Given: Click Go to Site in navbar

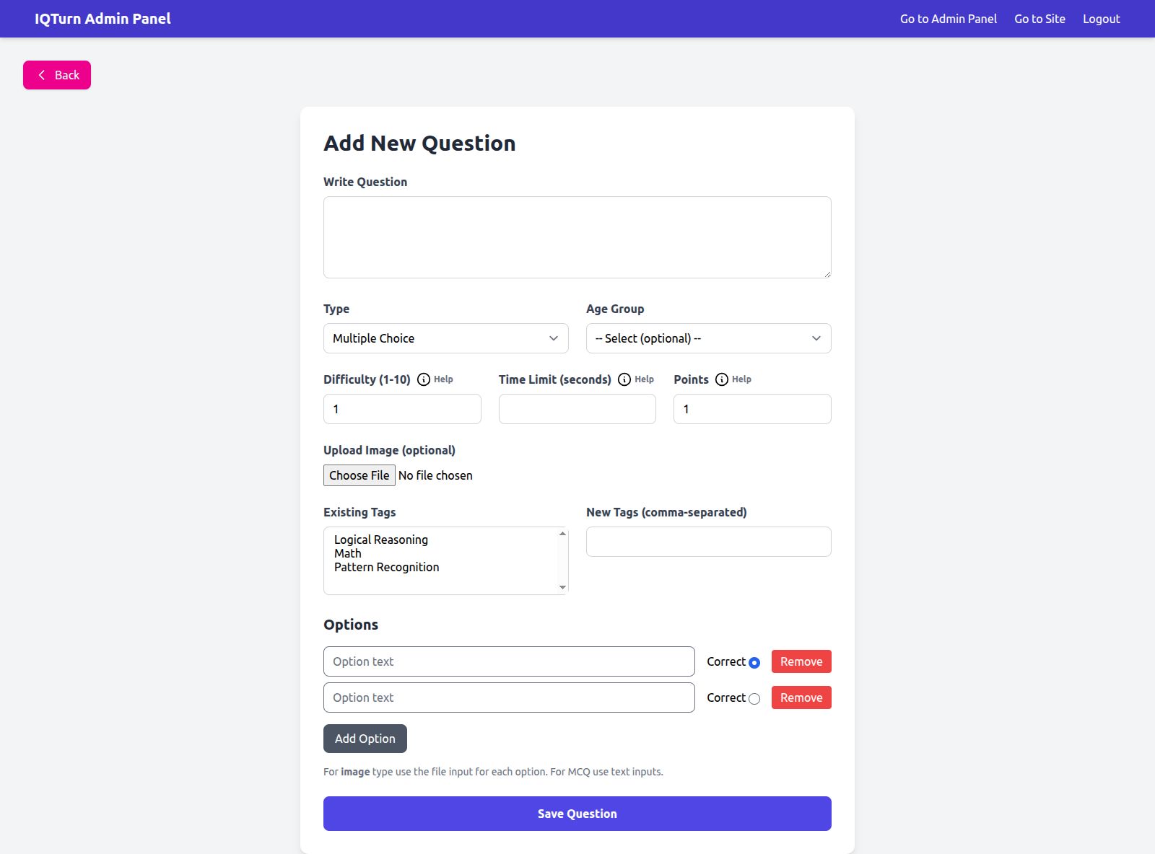Looking at the screenshot, I should [1039, 19].
